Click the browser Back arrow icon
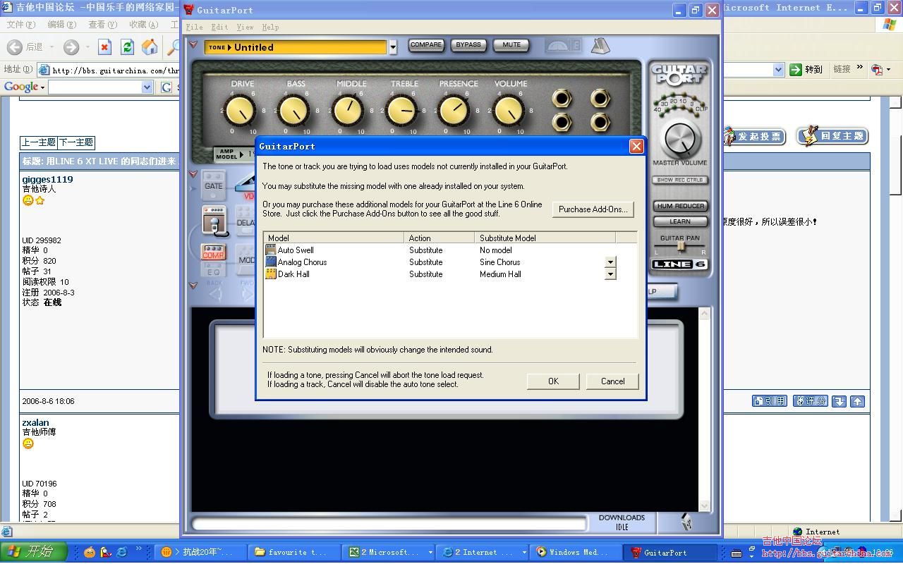 [x=15, y=47]
